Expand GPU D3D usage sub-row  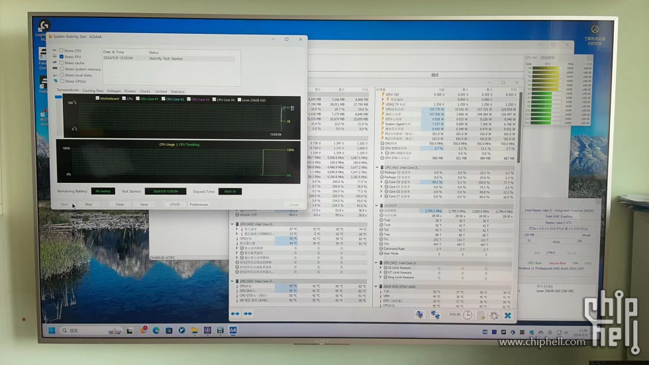[x=381, y=153]
